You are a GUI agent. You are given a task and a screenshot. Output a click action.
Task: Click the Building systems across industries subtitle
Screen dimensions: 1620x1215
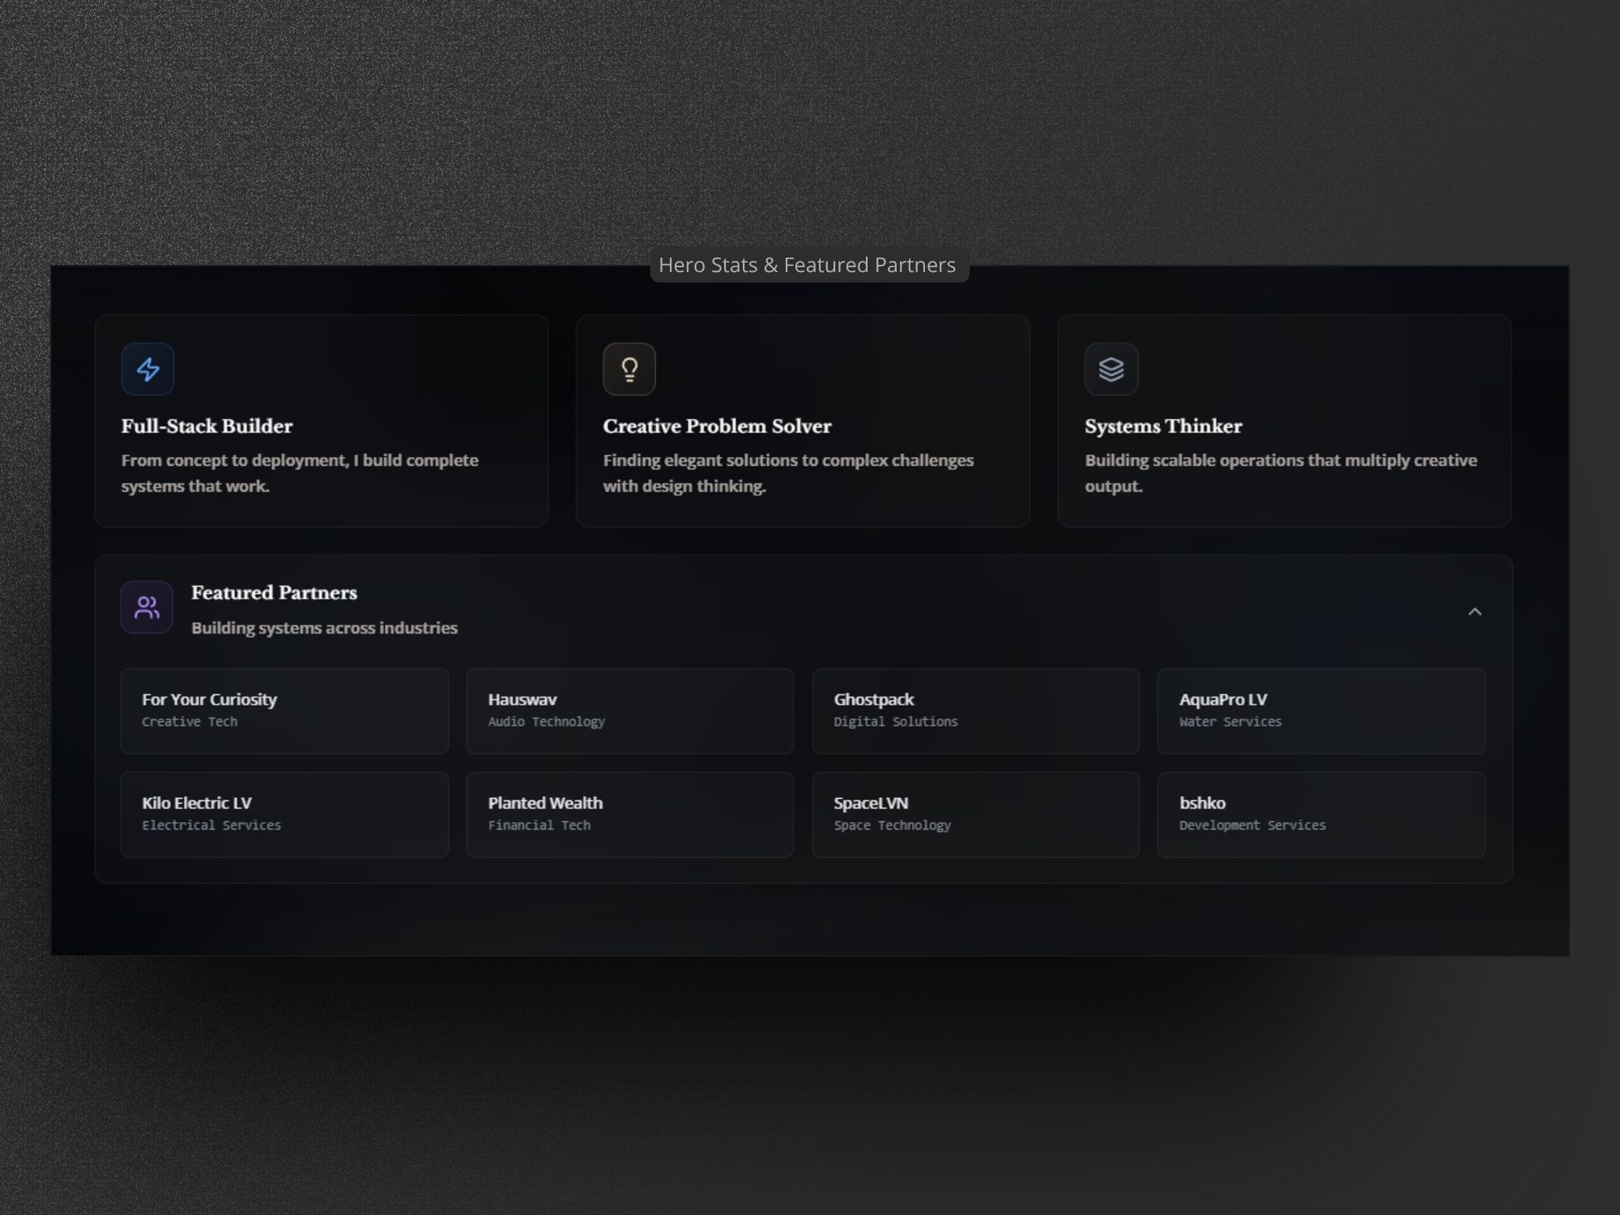pos(324,628)
